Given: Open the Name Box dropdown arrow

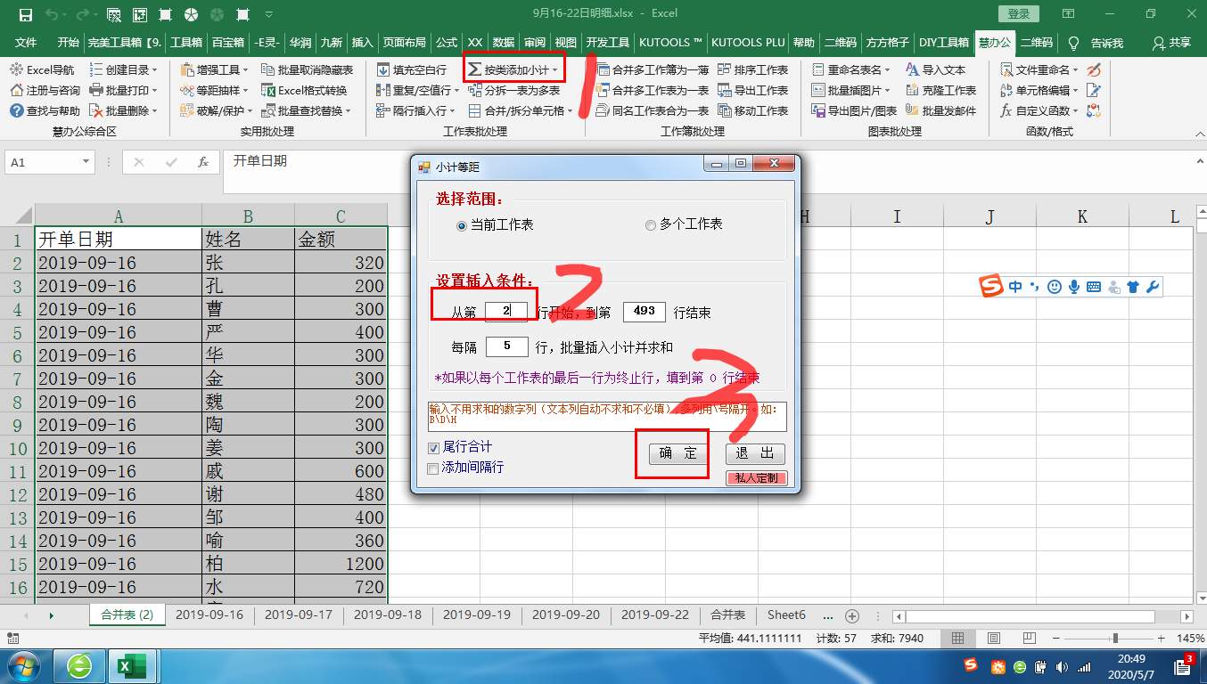Looking at the screenshot, I should [86, 163].
